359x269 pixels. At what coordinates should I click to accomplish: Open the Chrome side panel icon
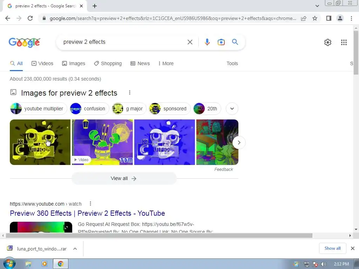[329, 18]
